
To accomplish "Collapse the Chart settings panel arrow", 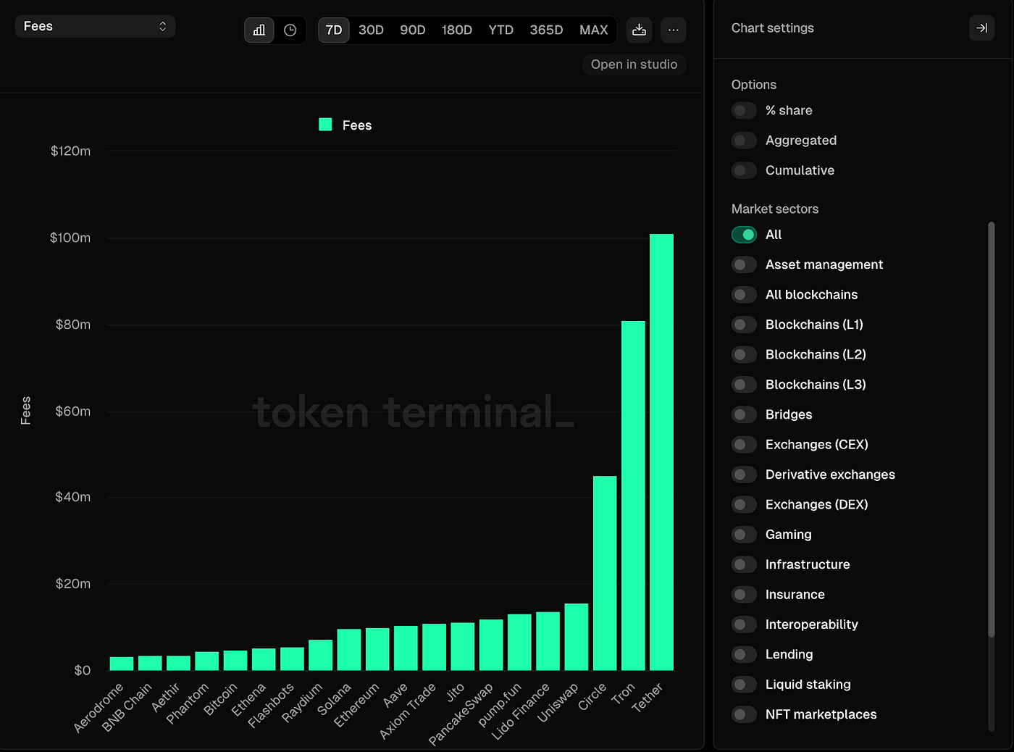I will [x=981, y=28].
